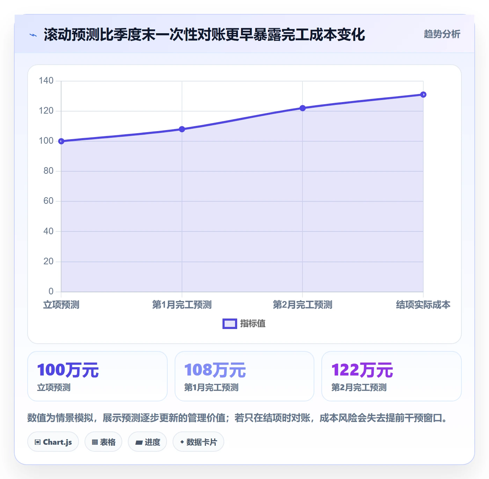Select the 立项预测 data point on chart
The height and width of the screenshot is (479, 489).
(x=61, y=141)
